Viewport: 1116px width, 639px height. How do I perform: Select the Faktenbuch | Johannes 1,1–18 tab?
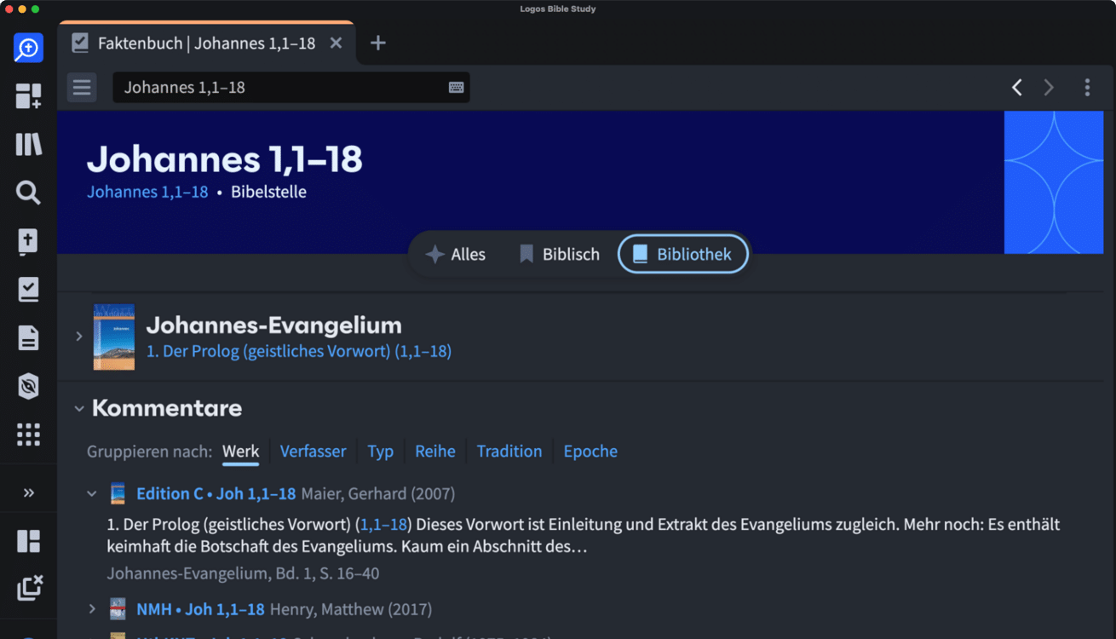(206, 43)
